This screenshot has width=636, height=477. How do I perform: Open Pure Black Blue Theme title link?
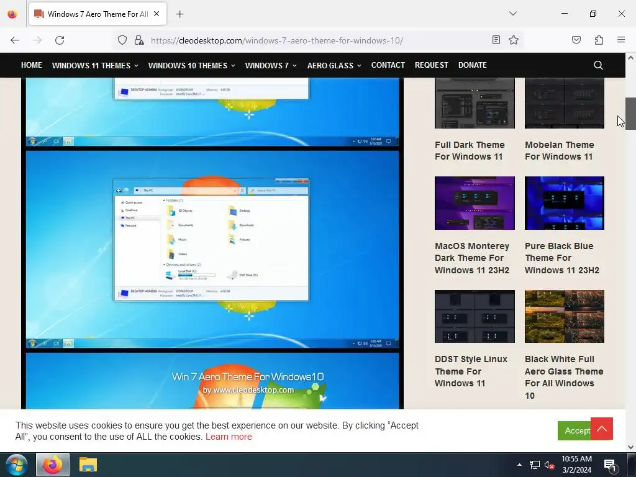coord(561,258)
